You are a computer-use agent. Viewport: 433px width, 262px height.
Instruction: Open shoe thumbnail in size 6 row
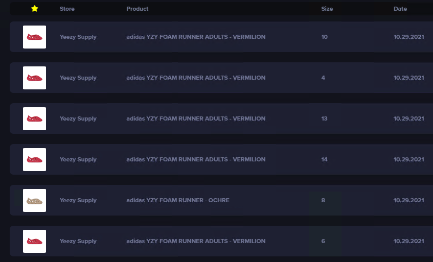(x=35, y=241)
